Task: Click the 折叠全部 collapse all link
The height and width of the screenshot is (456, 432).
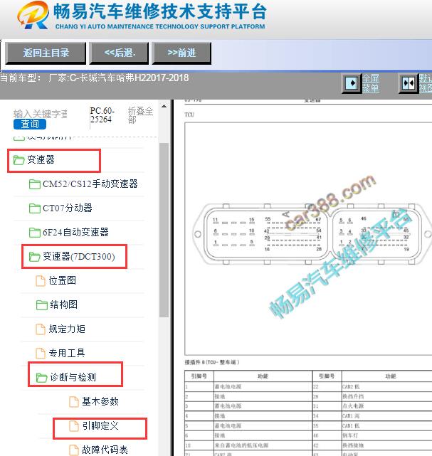Action: 140,115
